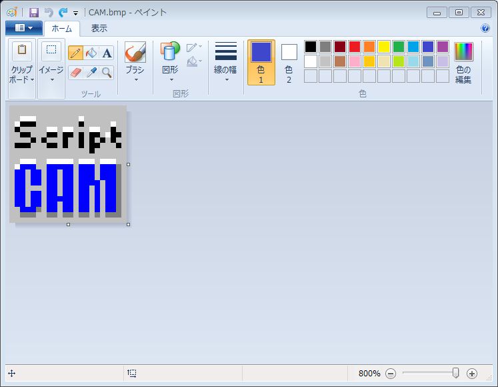Click the Clipboard paste icon

coord(22,51)
